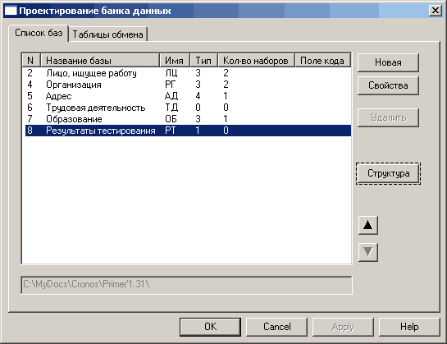This screenshot has width=447, height=344.
Task: Close the Проектирование банка данных dialog
Action: coord(436,11)
